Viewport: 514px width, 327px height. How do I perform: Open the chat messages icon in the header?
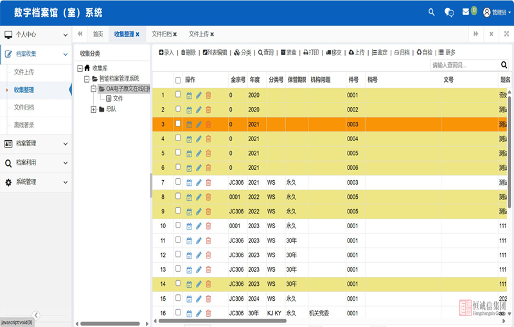tap(450, 12)
